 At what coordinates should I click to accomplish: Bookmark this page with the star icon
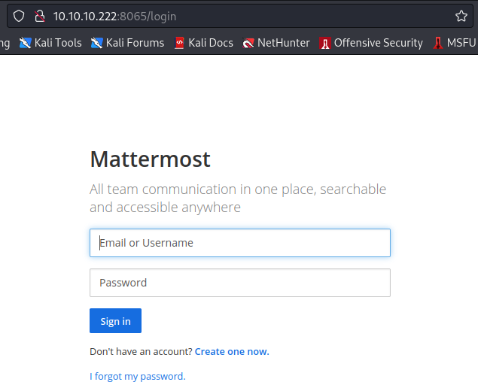[x=461, y=16]
